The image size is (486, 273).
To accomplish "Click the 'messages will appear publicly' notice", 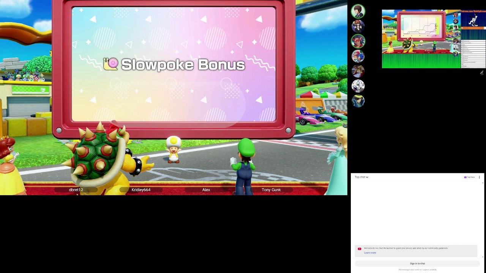I will point(417,270).
